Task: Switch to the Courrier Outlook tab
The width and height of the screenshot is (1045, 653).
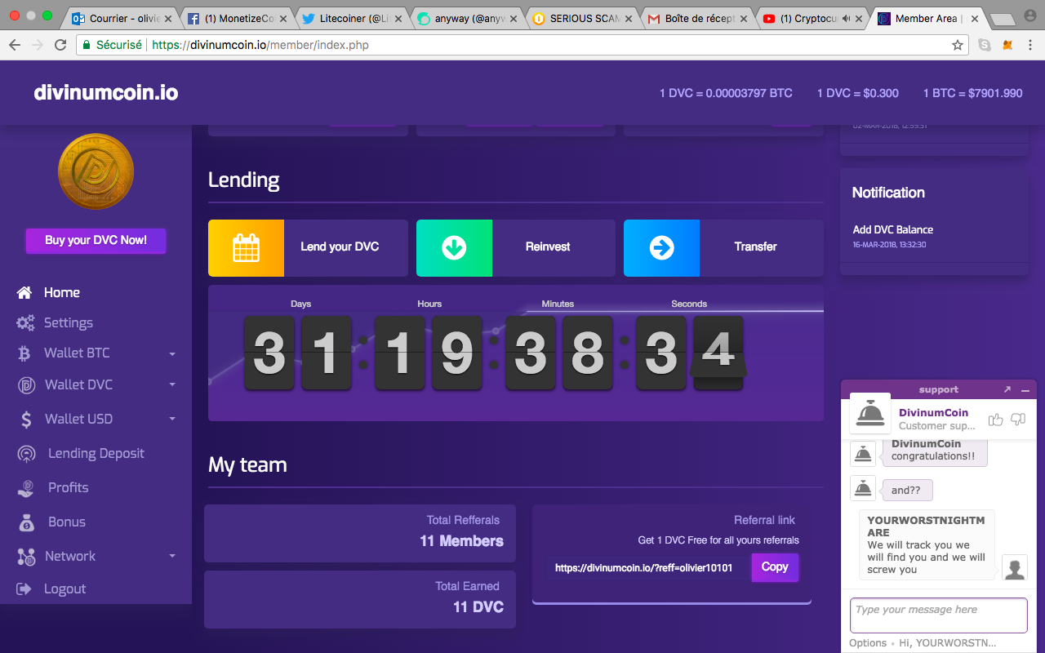Action: tap(121, 18)
